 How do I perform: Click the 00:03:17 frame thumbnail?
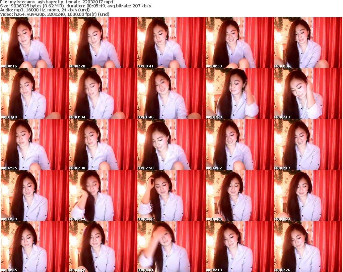308,145
